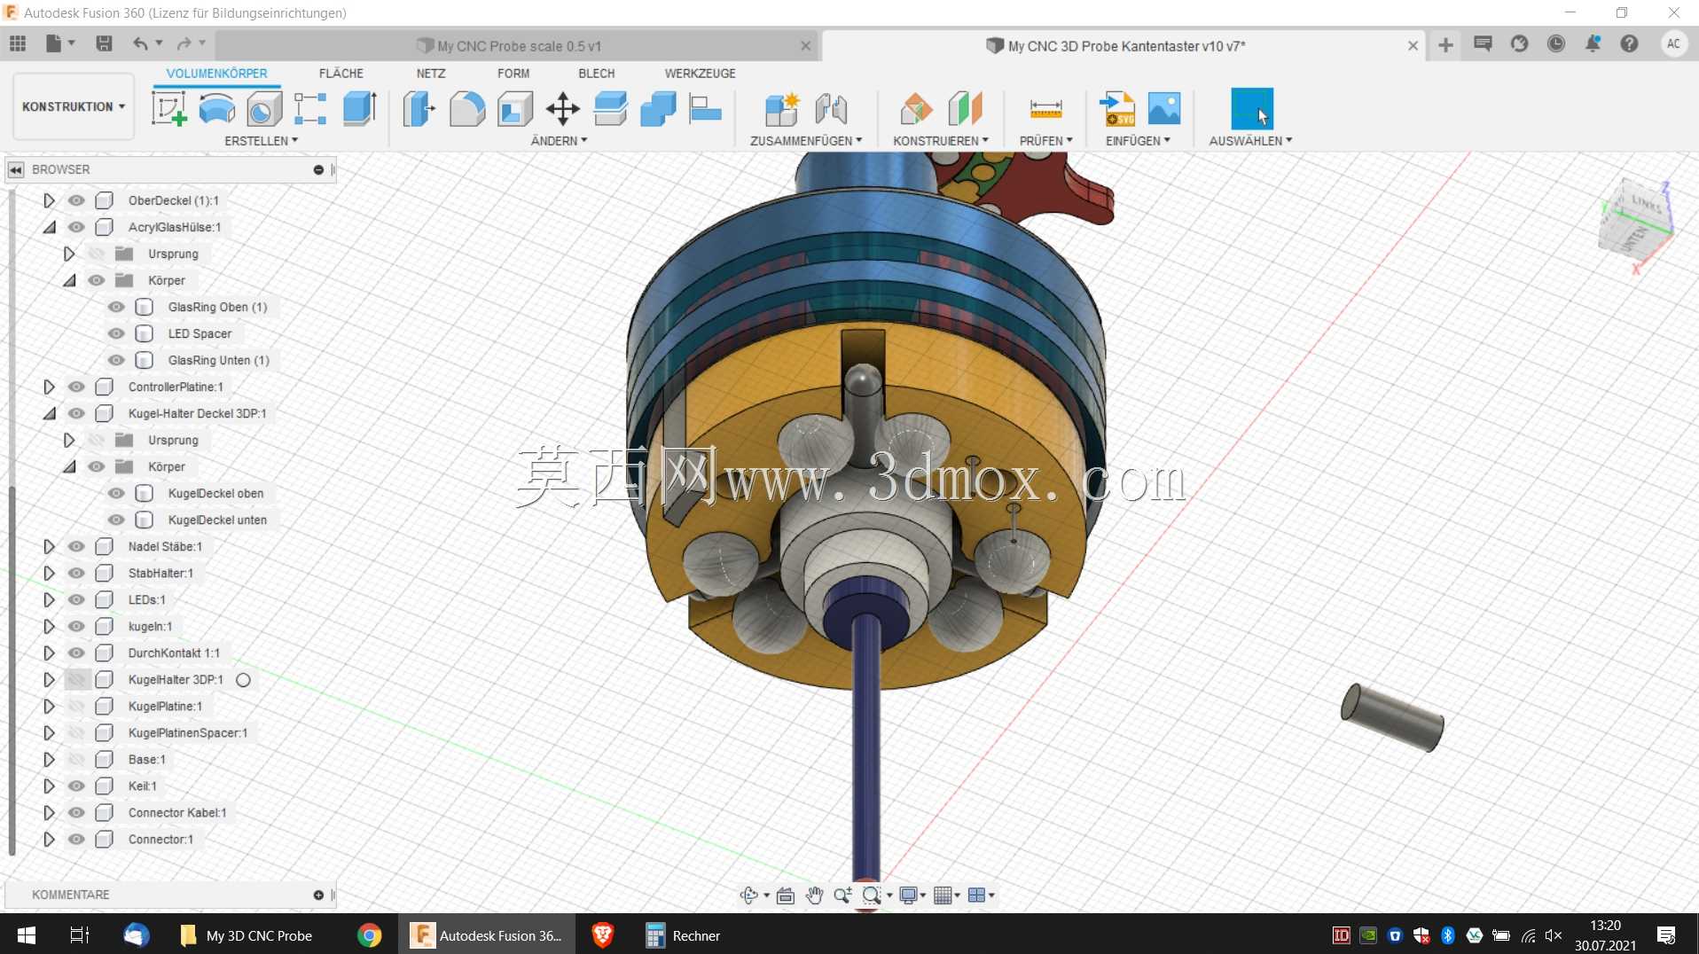This screenshot has height=954, width=1699.
Task: Expand the ControllerPlatine:1 node
Action: pos(49,387)
